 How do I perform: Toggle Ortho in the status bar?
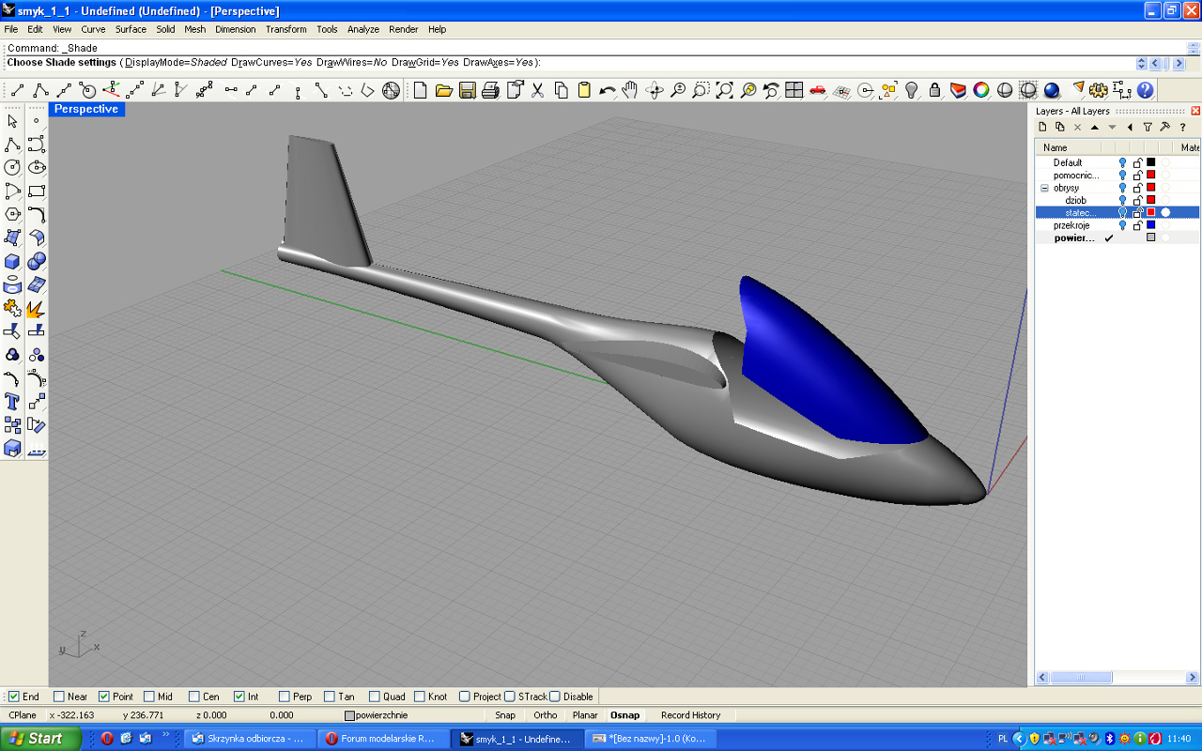pyautogui.click(x=546, y=715)
